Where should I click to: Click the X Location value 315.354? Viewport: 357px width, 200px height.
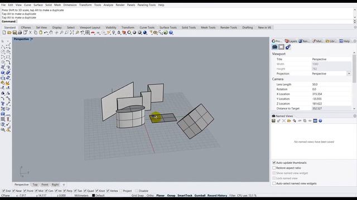tap(331, 94)
